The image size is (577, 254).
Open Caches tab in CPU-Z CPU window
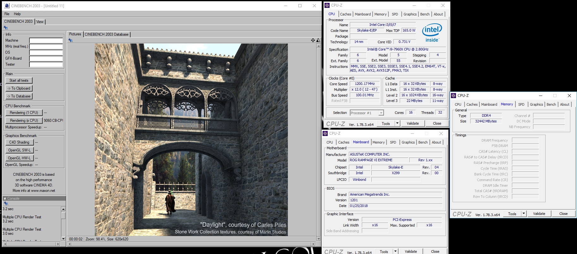345,14
